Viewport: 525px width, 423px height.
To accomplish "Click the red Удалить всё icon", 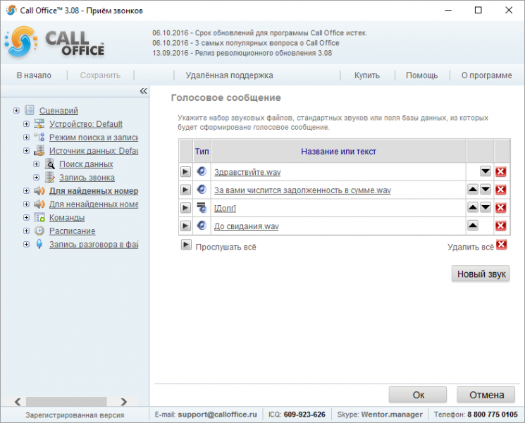I will coord(501,245).
